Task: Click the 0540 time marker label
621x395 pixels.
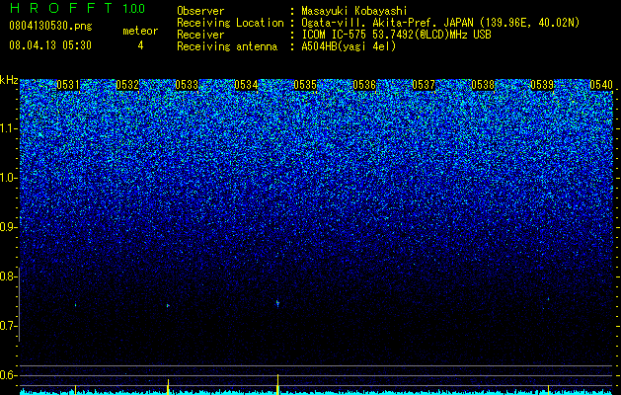Action: (x=601, y=85)
